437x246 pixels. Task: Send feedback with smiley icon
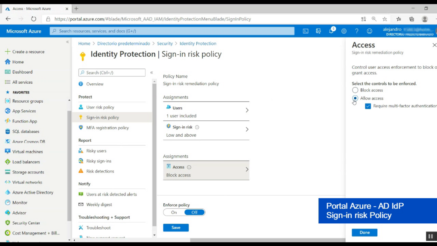[370, 31]
